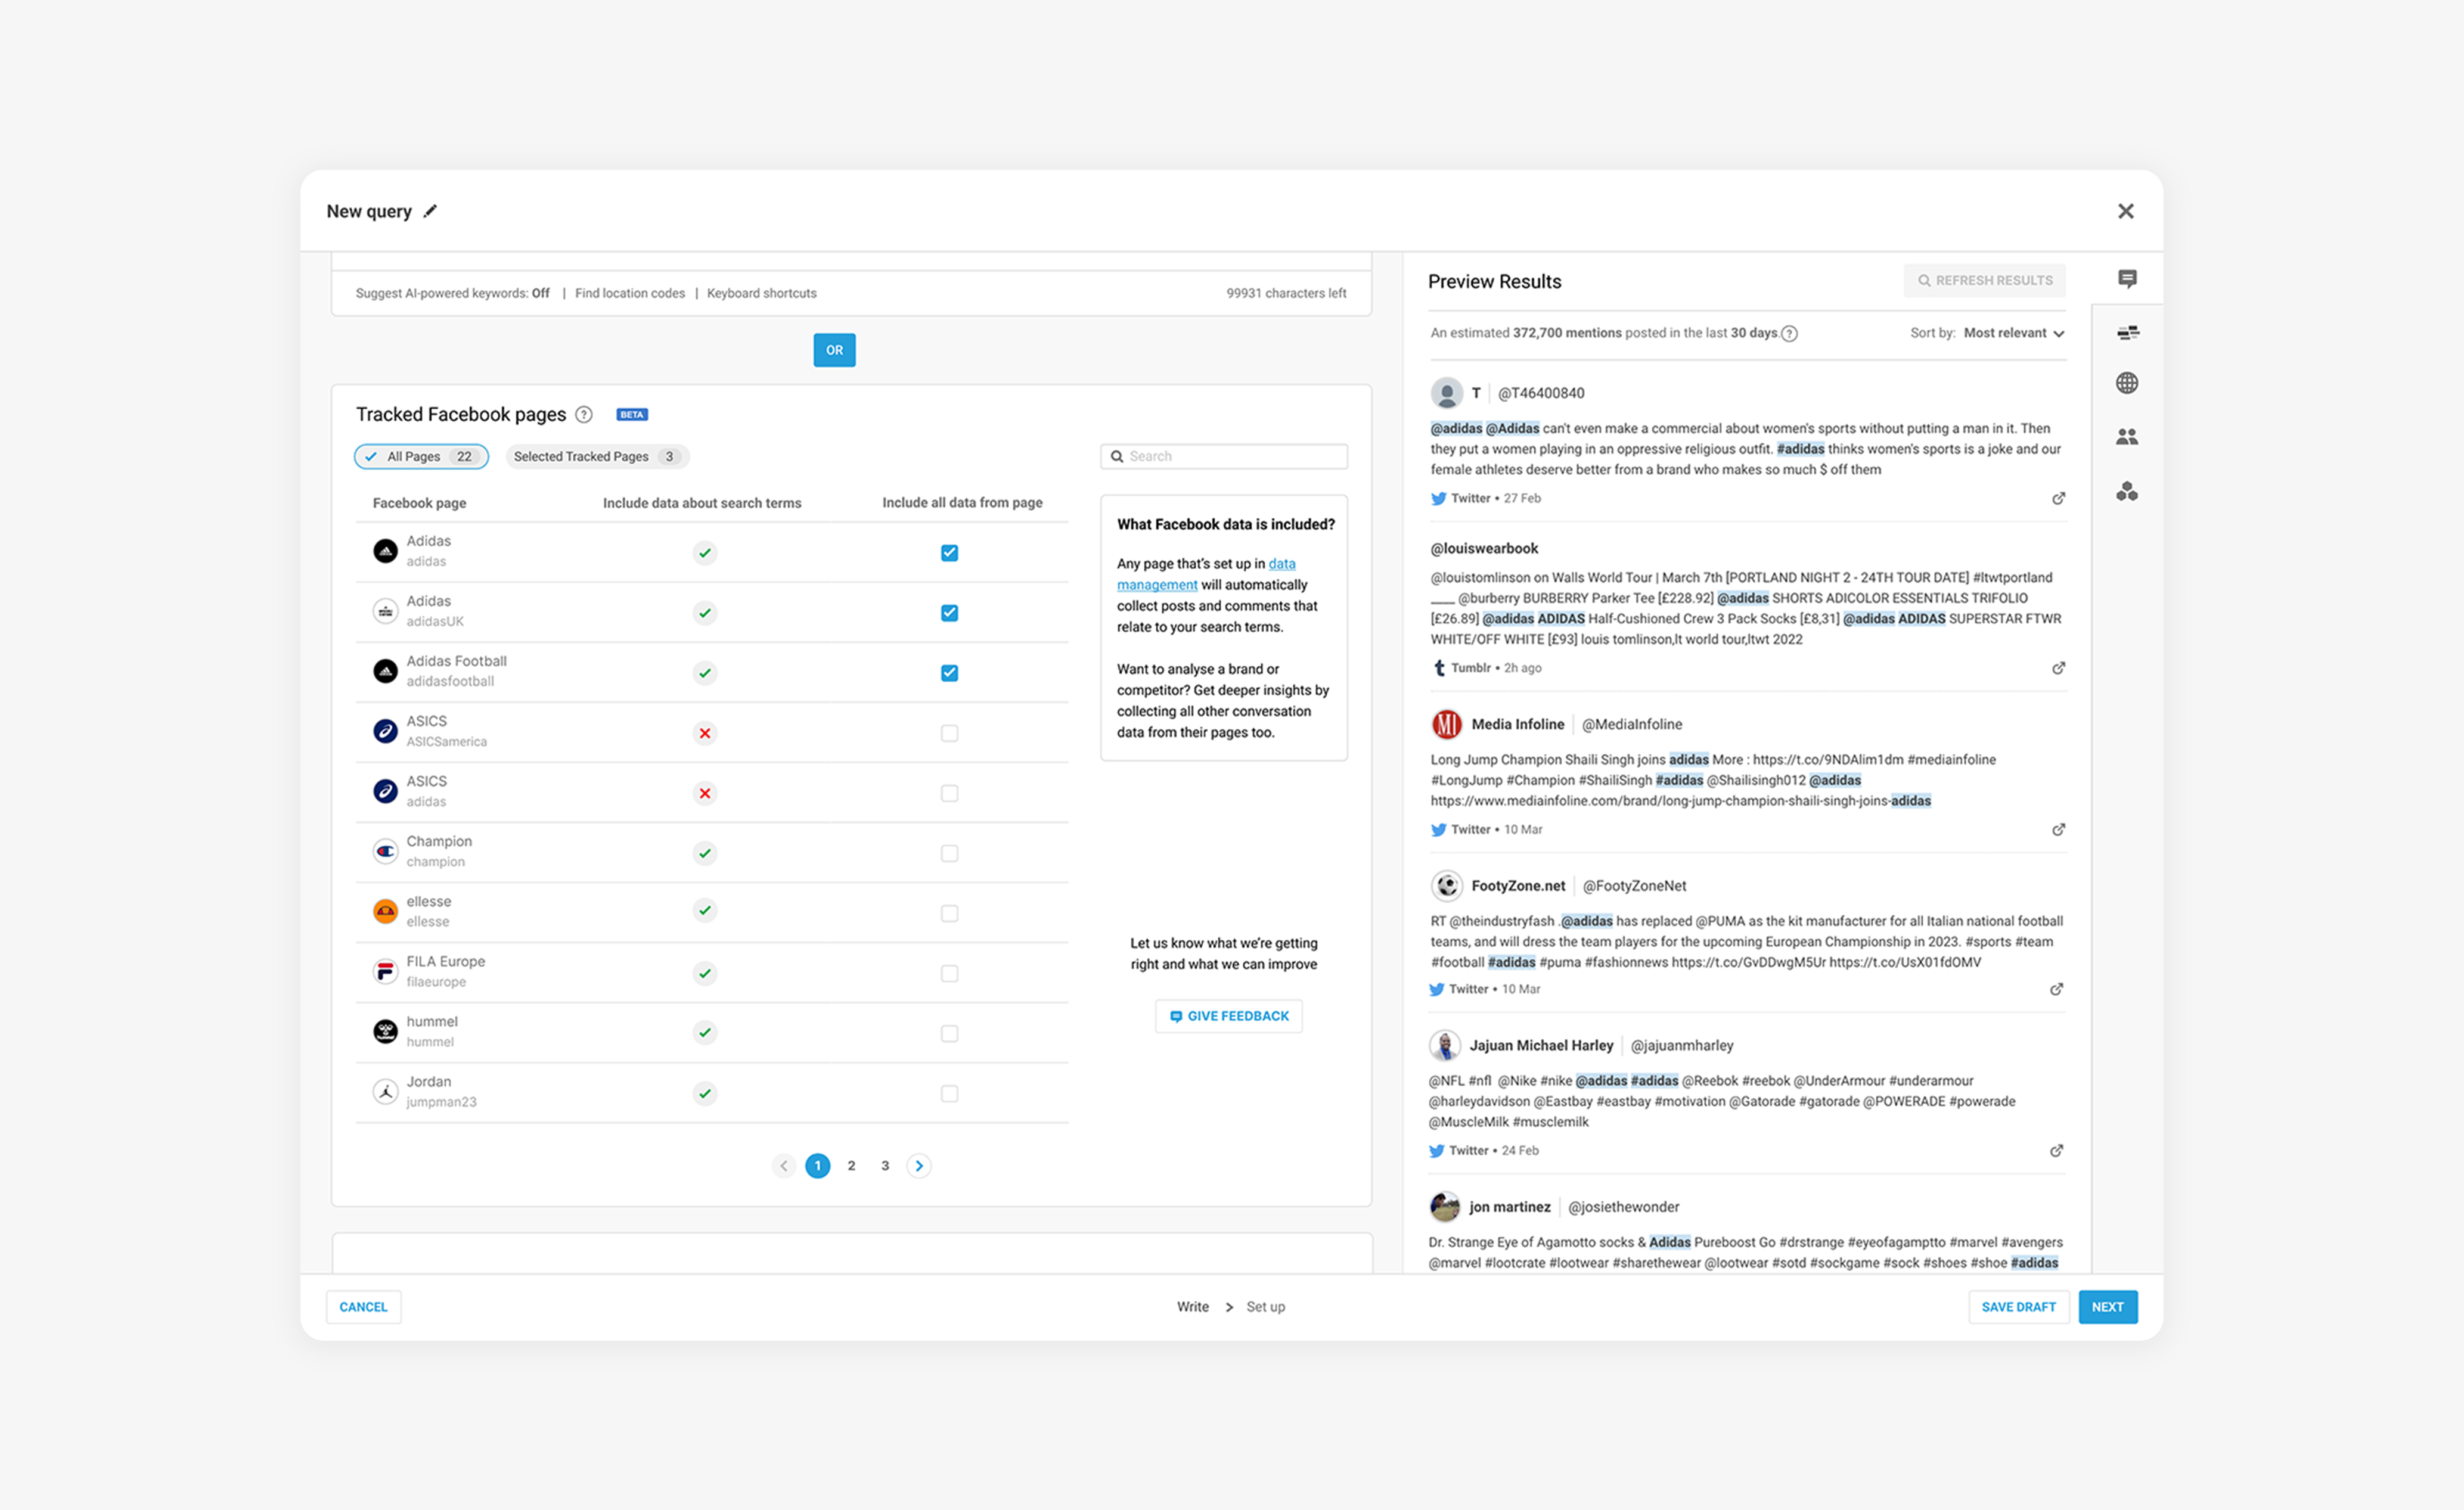Viewport: 2464px width, 1510px height.
Task: Select current page 1 in pagination
Action: coord(817,1165)
